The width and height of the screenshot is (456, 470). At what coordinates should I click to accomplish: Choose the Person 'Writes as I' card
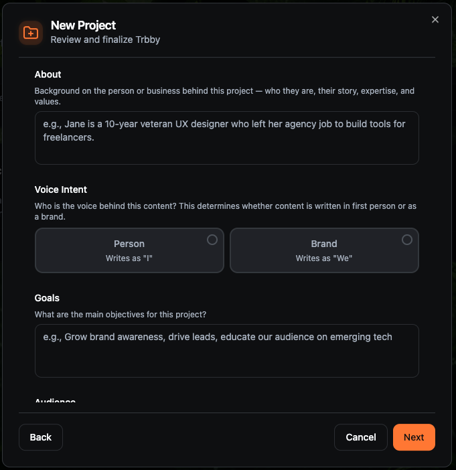click(x=129, y=250)
